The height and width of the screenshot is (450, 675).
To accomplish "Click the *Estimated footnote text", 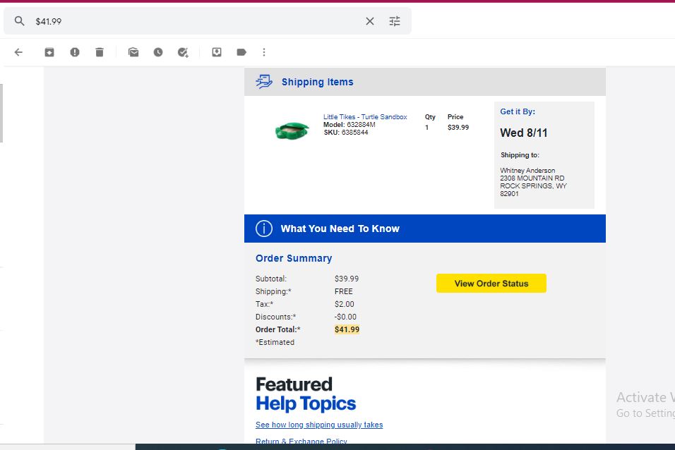I will pyautogui.click(x=275, y=342).
